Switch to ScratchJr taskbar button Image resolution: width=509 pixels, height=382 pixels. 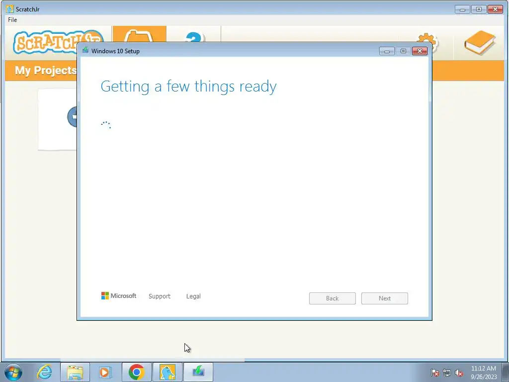(x=168, y=372)
